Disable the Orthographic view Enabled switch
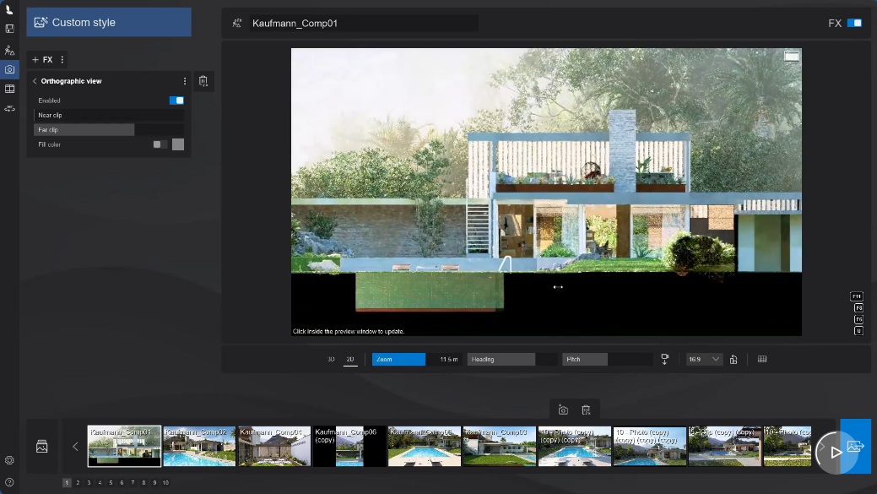The image size is (877, 494). [176, 100]
